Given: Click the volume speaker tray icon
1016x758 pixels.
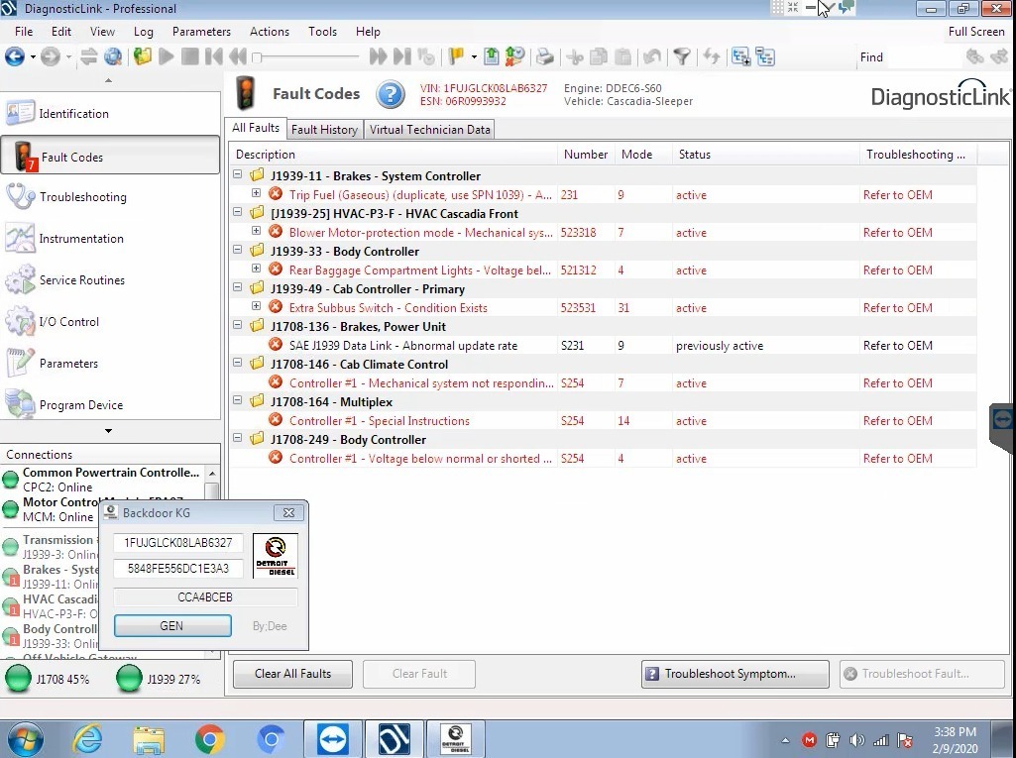Looking at the screenshot, I should pos(856,739).
